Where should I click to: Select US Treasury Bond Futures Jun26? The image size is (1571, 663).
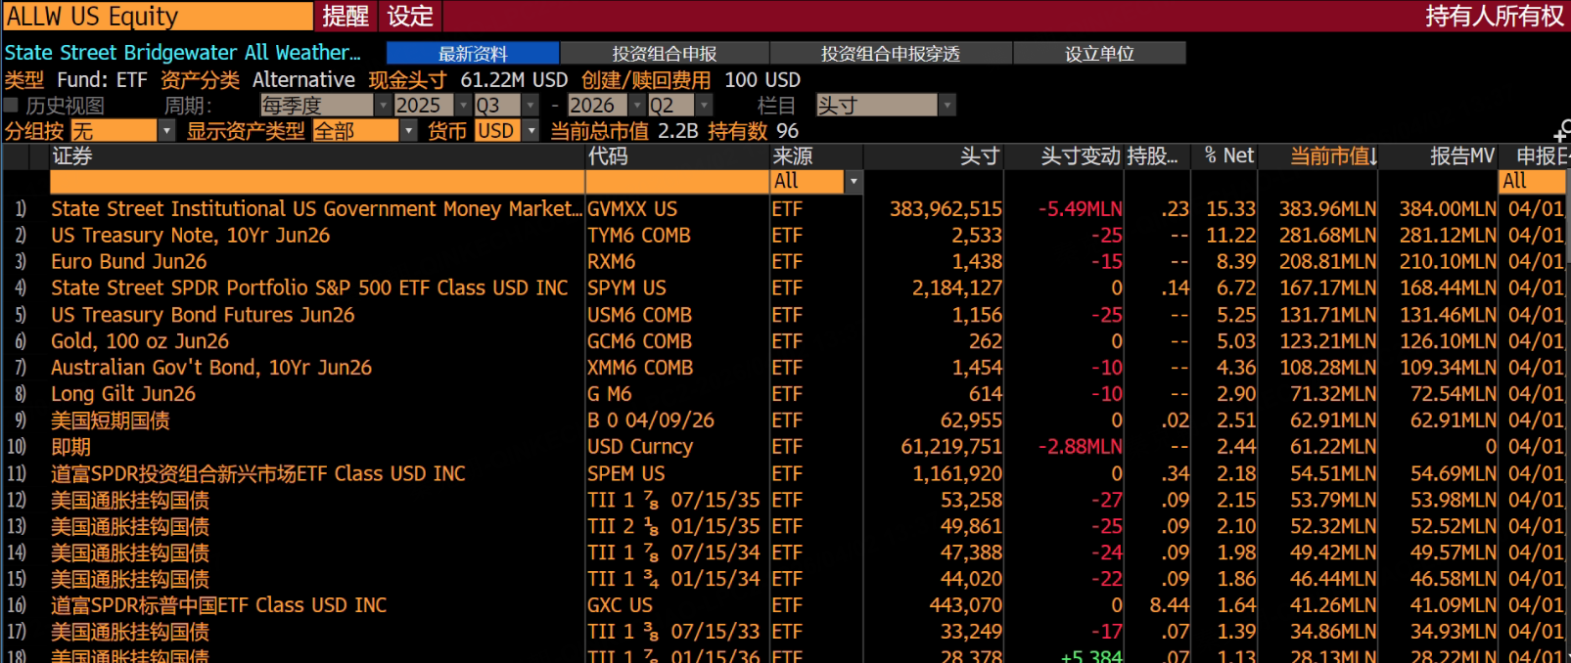click(203, 314)
